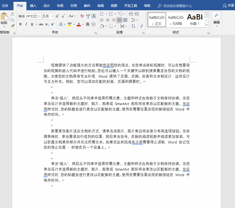This screenshot has width=235, height=208.
Task: Apply superscript formatting
Action: pos(53,24)
